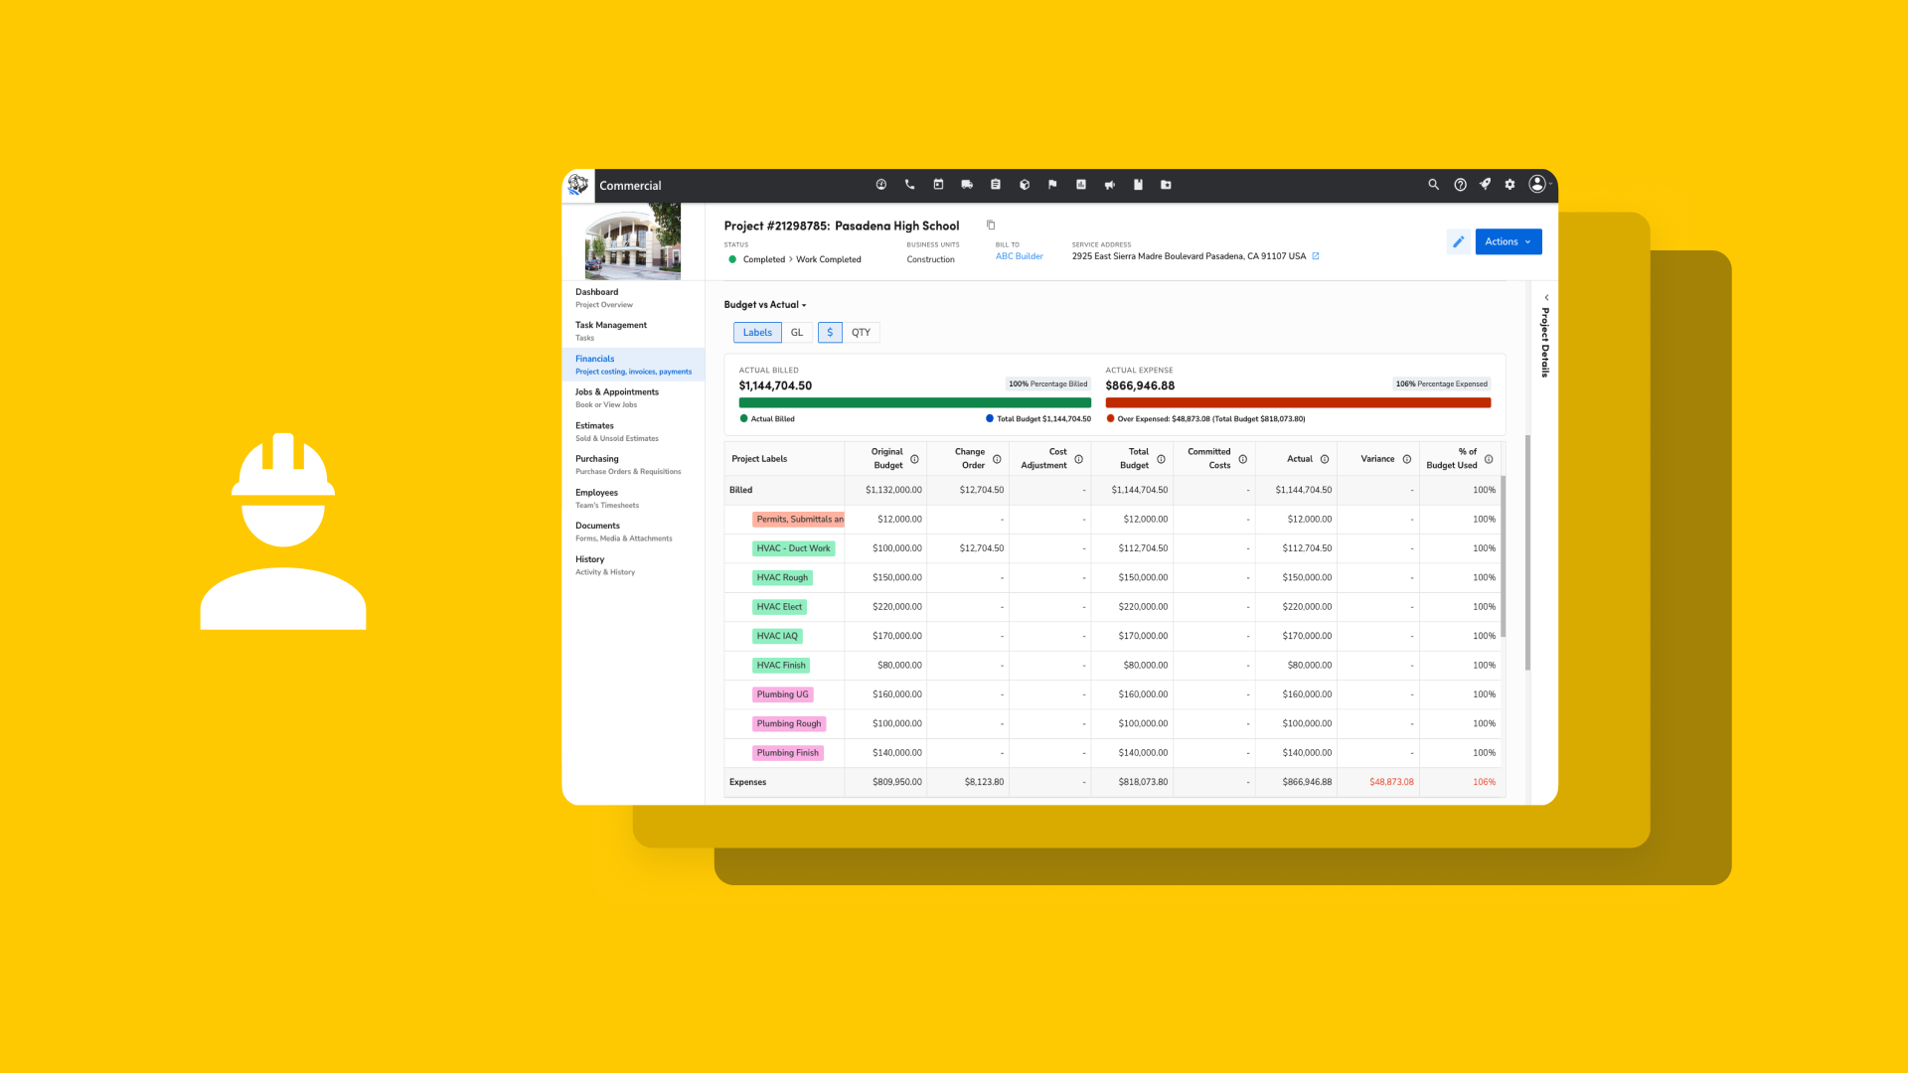Image resolution: width=1908 pixels, height=1073 pixels.
Task: Open the ABC Builder link
Action: tap(1019, 256)
